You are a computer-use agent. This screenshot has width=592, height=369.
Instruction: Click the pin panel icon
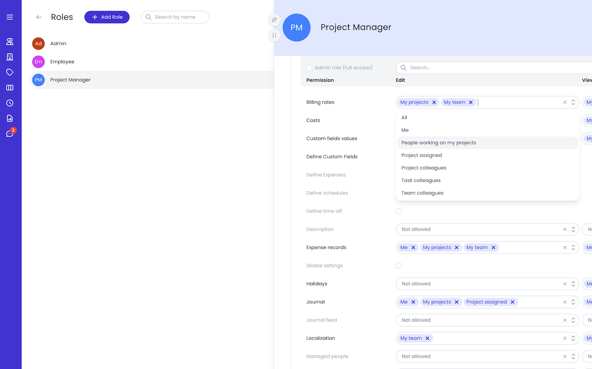[x=274, y=20]
